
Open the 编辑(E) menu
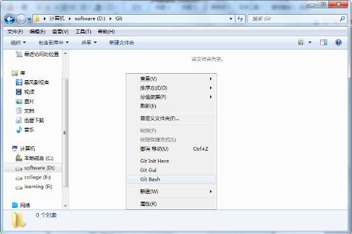[x=38, y=32]
